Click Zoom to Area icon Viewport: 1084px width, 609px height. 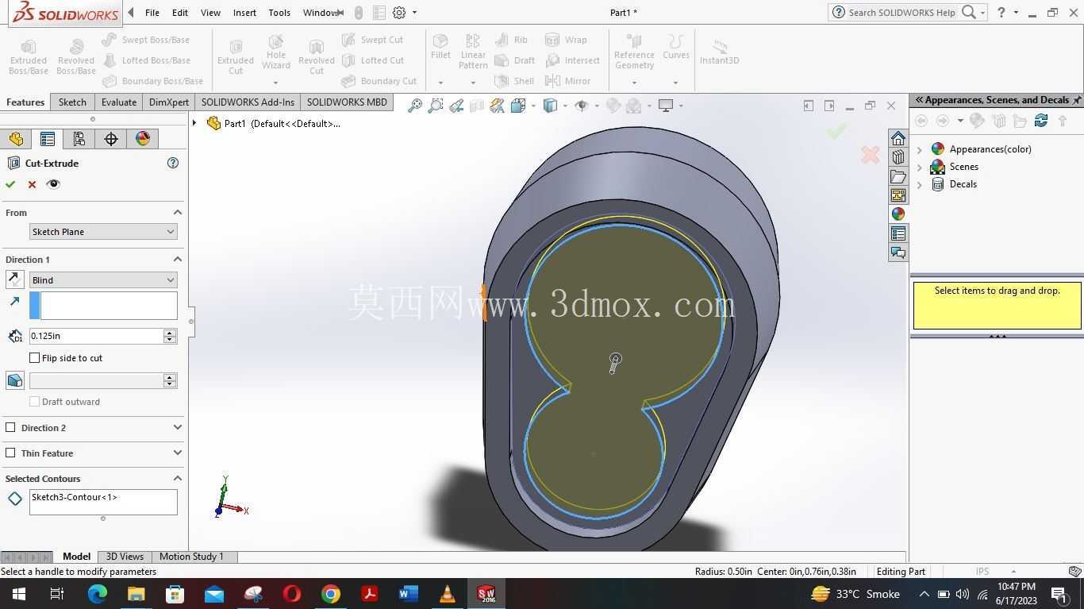tap(436, 106)
